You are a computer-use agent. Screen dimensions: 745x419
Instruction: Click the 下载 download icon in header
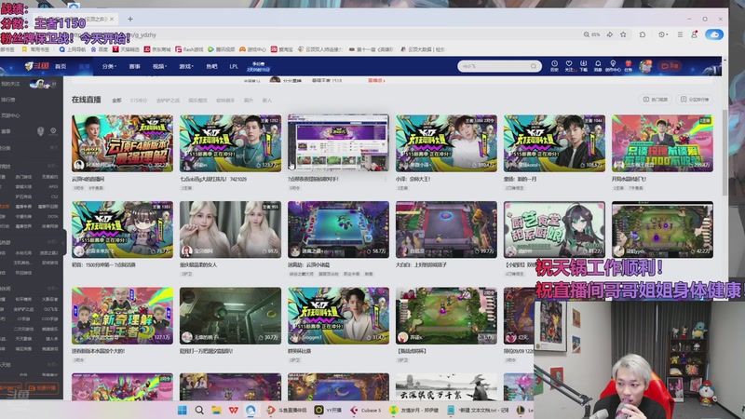coord(583,65)
